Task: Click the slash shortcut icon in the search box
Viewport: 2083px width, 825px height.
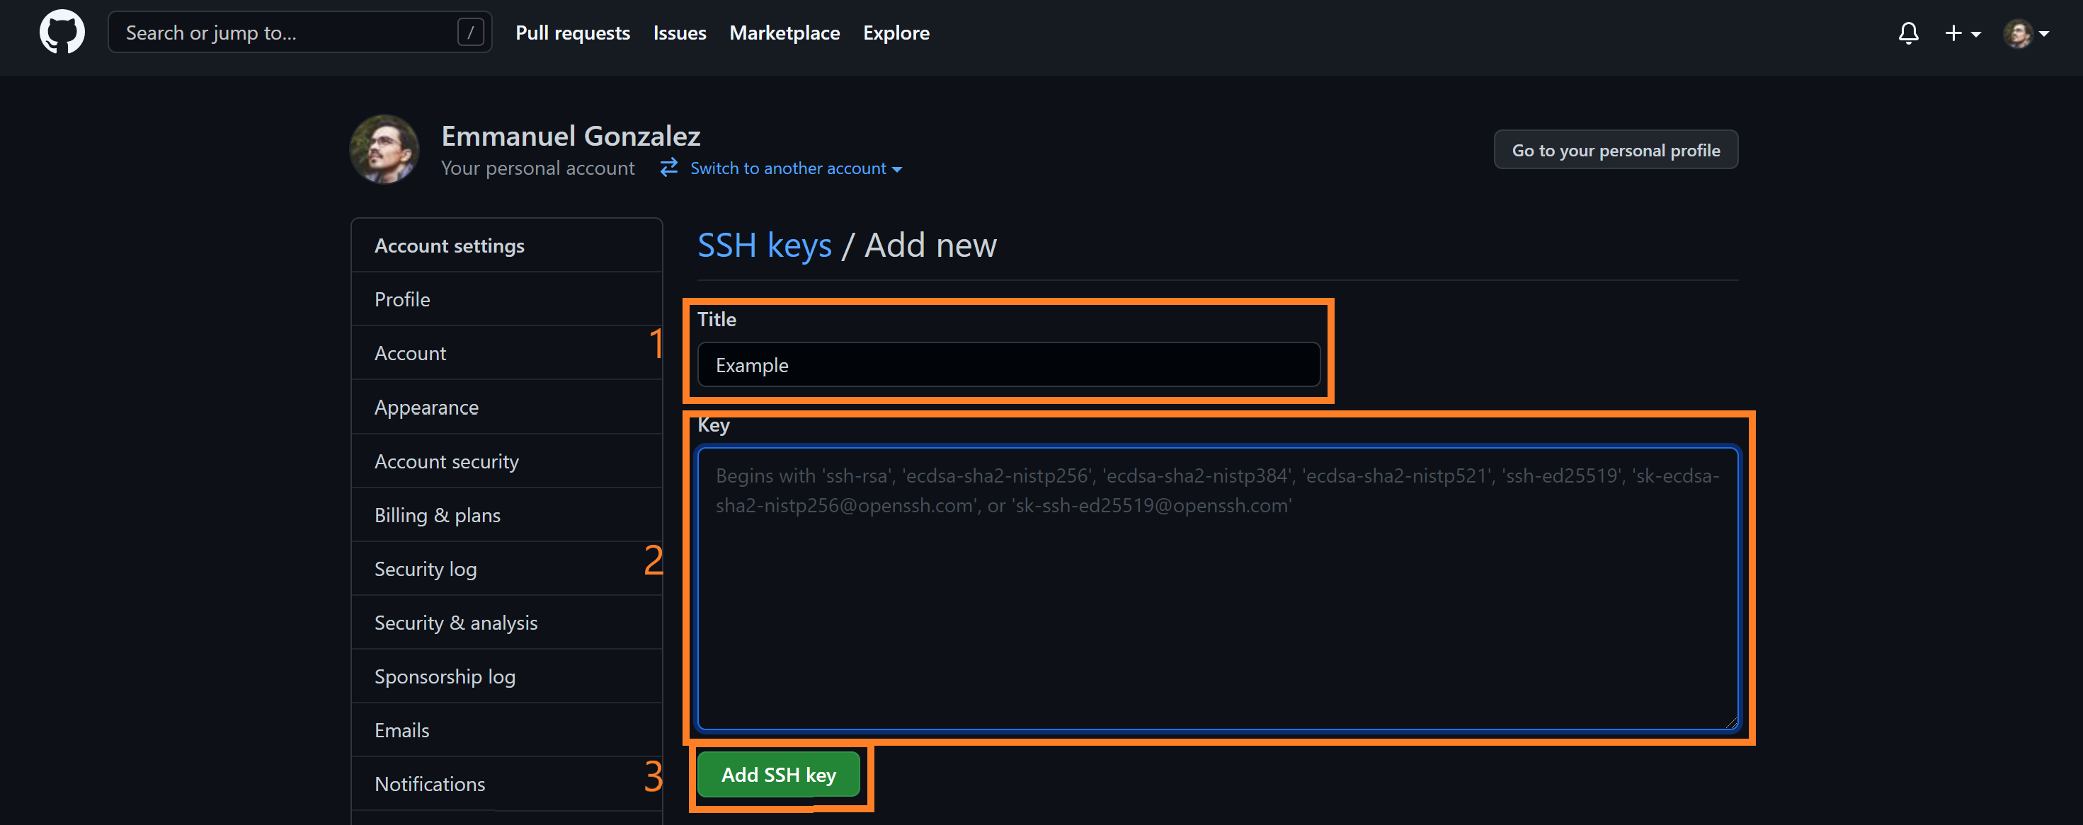Action: coord(471,33)
